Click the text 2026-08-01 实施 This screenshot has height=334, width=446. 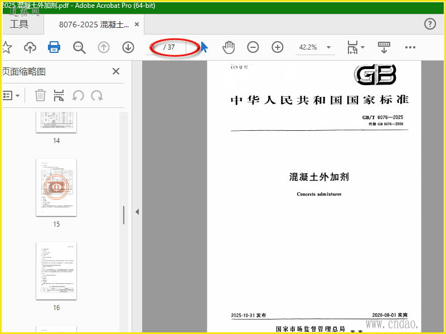[390, 315]
